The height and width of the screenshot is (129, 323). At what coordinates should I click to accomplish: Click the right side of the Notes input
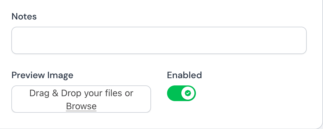pos(286,40)
